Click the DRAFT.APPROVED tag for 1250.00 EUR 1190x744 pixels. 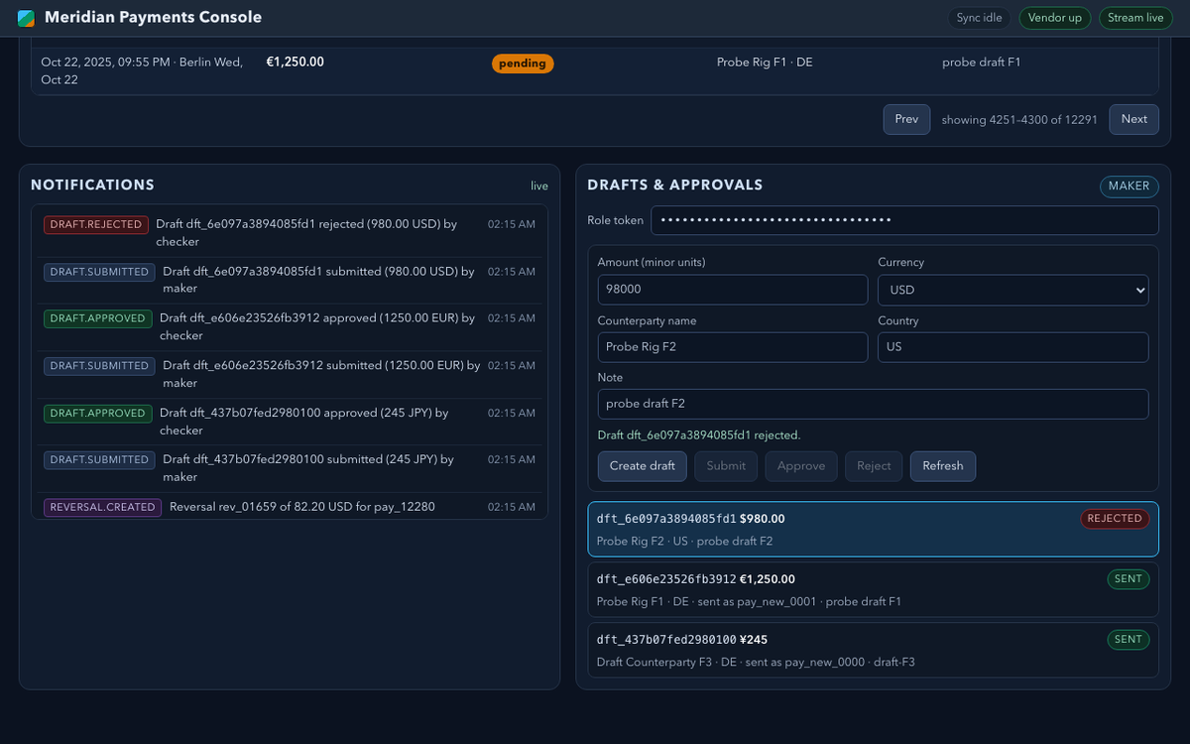(x=98, y=318)
